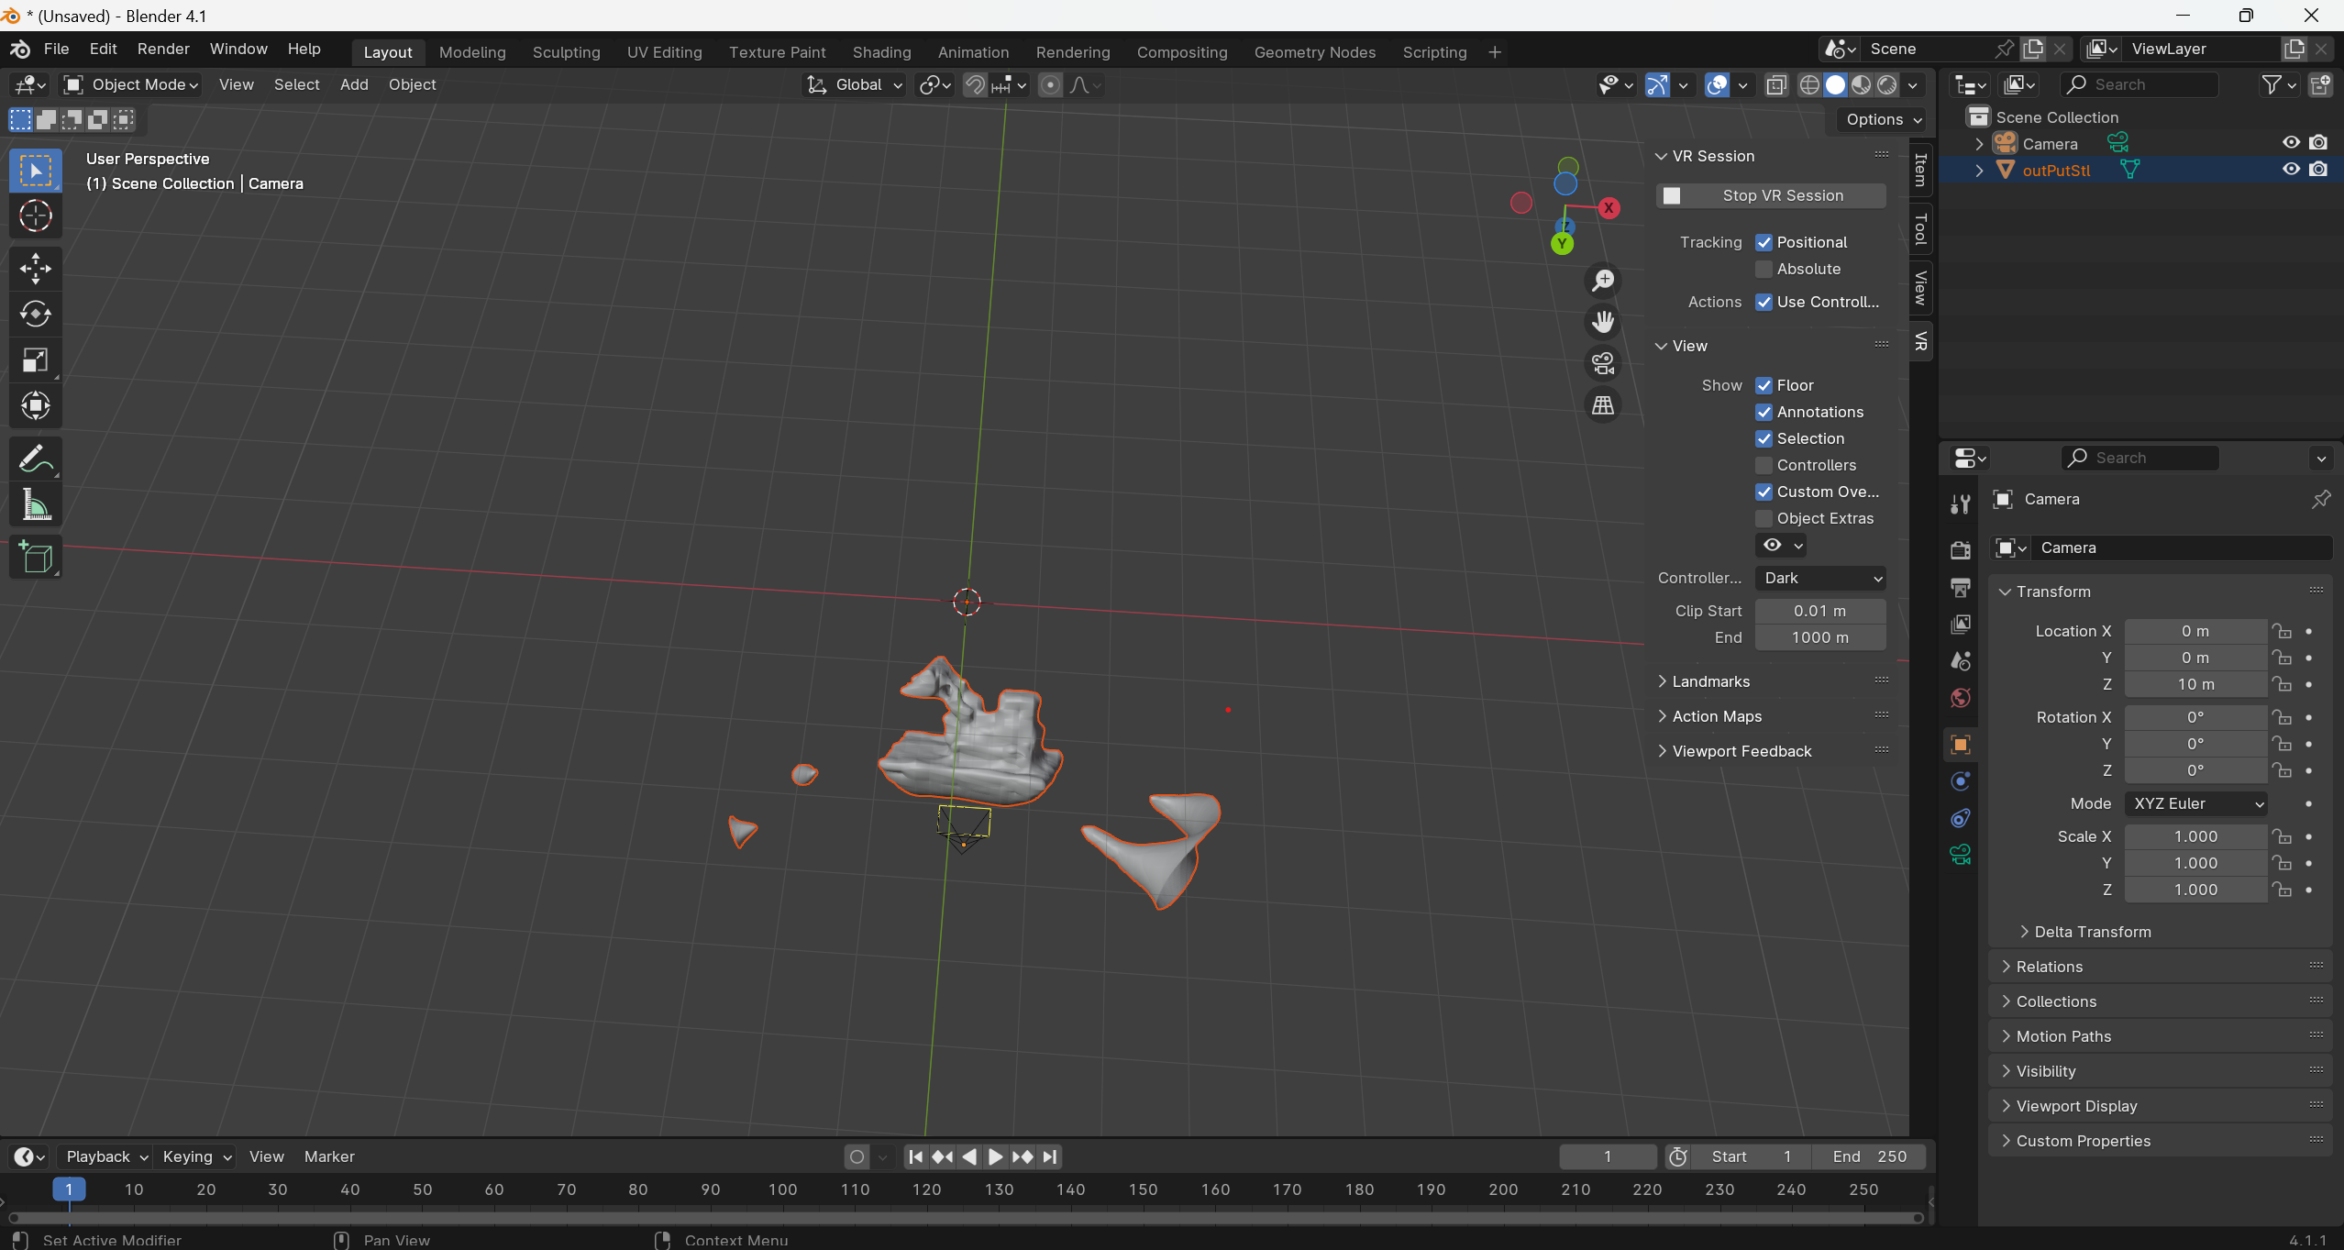Select the Measure tool

(35, 504)
